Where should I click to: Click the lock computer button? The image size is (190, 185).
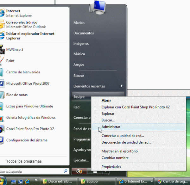point(95,172)
